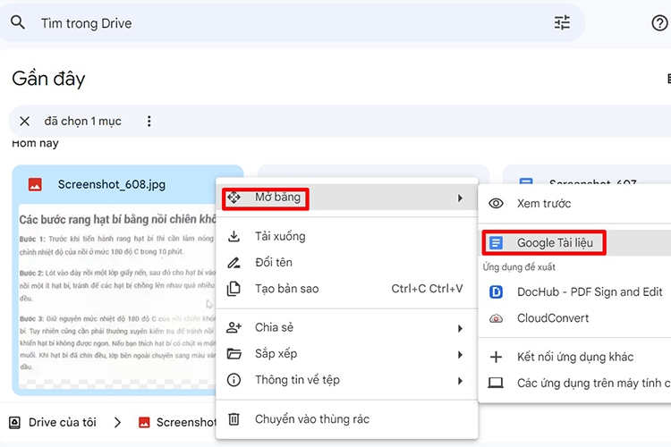Viewport: 671px width, 447px height.
Task: Expand the "Thông tin về tệp" submenu arrow
Action: pos(460,381)
